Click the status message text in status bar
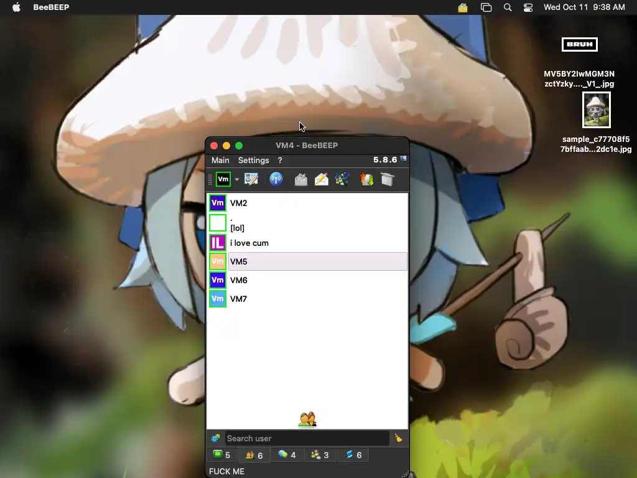637x478 pixels. coord(226,472)
